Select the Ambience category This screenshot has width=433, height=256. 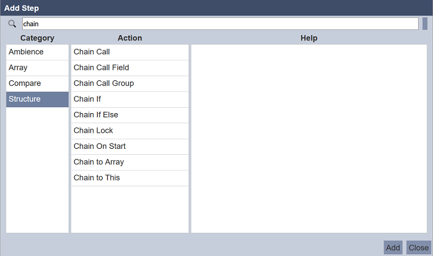[x=37, y=52]
